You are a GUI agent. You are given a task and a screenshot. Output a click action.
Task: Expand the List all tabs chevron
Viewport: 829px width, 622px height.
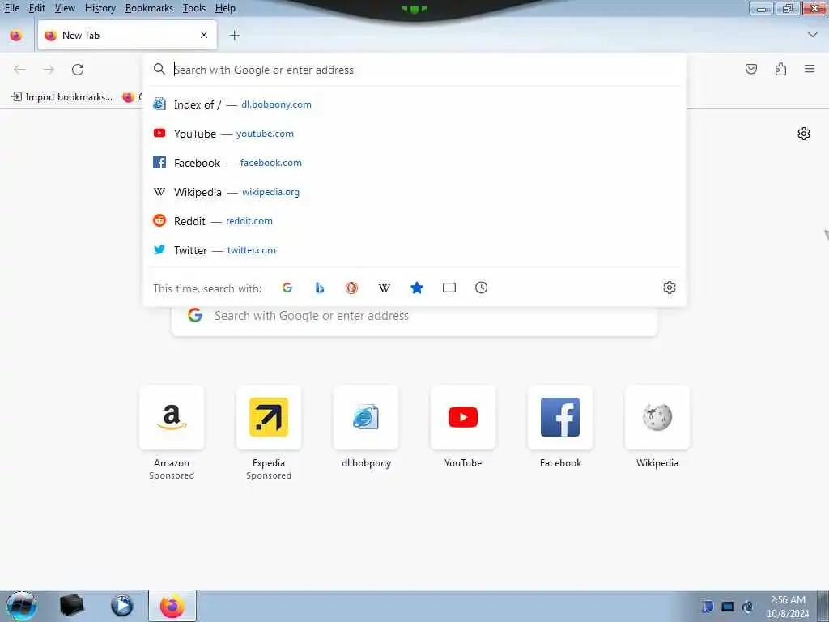[813, 35]
